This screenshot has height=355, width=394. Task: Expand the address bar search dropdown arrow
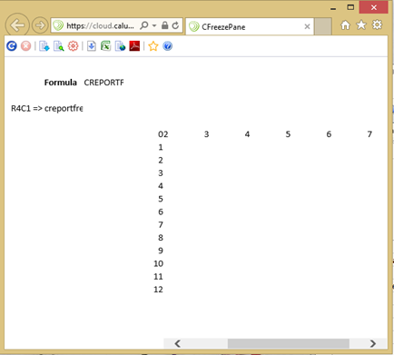(x=154, y=25)
